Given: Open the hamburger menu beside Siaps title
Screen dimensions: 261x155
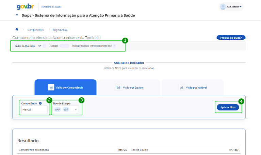Looking at the screenshot, I should coord(17,15).
